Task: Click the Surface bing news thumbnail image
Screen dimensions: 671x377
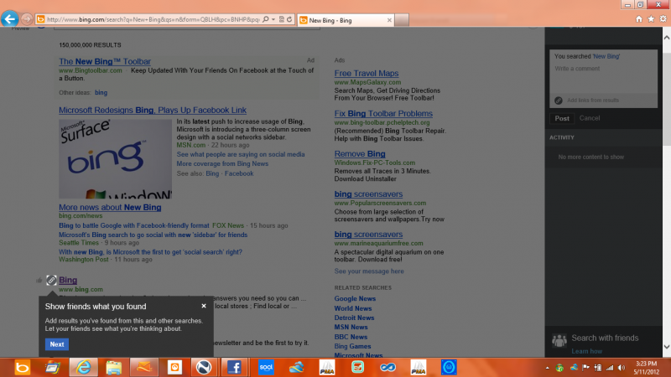Action: [115, 158]
